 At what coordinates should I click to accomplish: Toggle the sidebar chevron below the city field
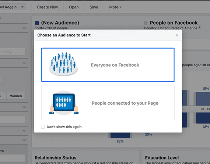(24, 63)
